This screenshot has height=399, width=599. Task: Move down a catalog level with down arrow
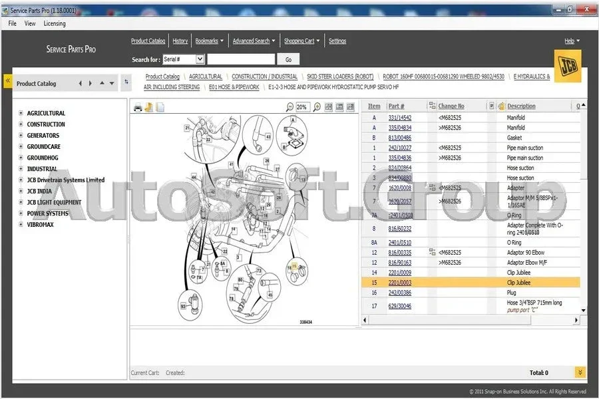pos(112,83)
